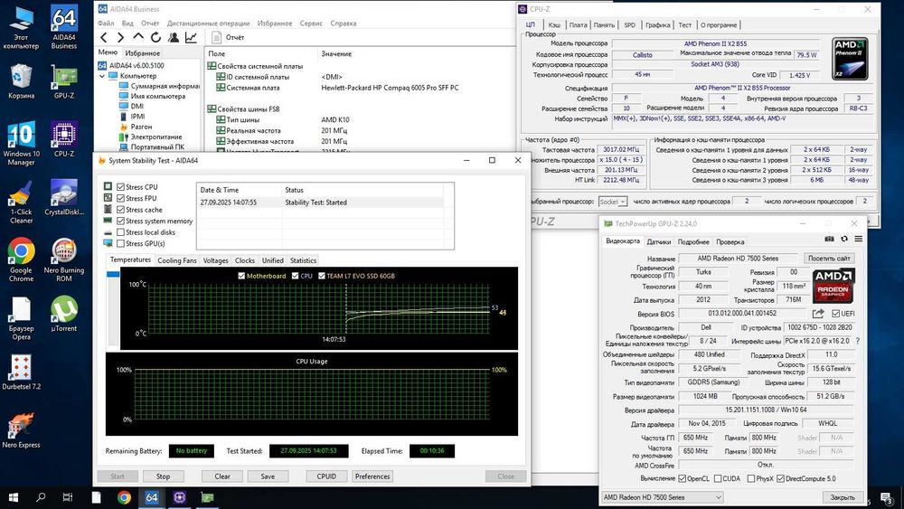This screenshot has width=904, height=509.
Task: Refresh the AIDA64 page with refresh icon
Action: 155,37
